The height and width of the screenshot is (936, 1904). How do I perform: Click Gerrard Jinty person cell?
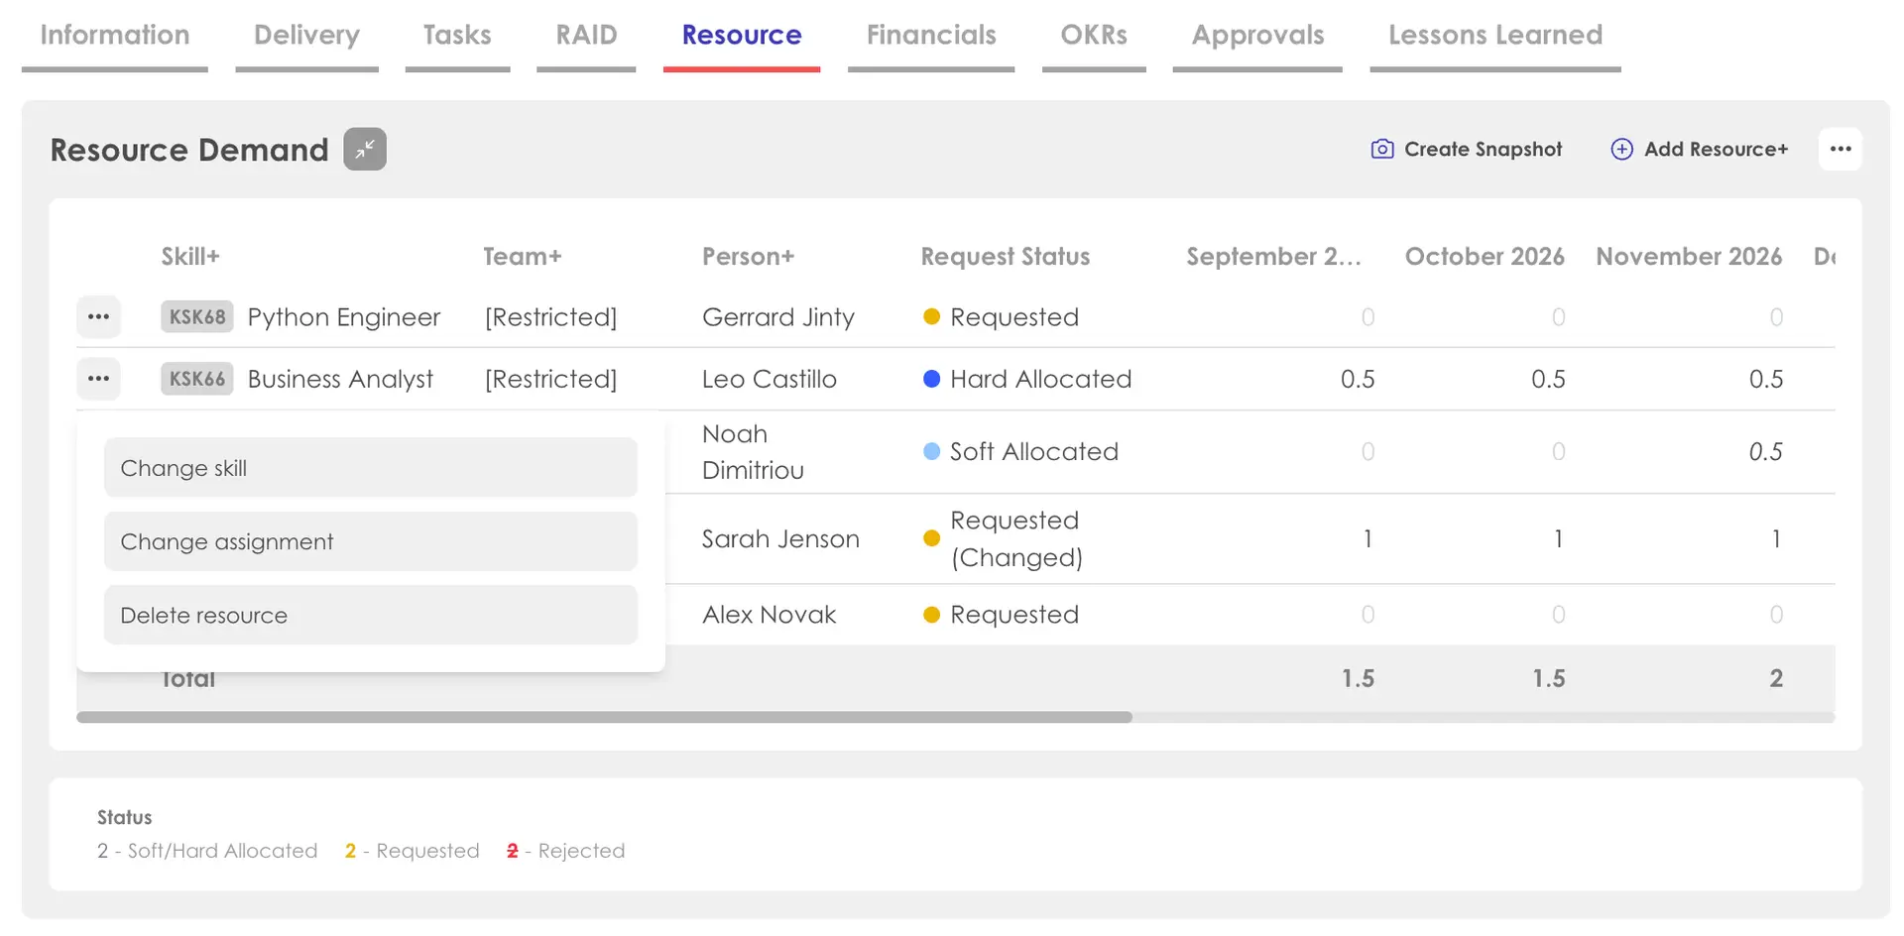[x=778, y=317]
